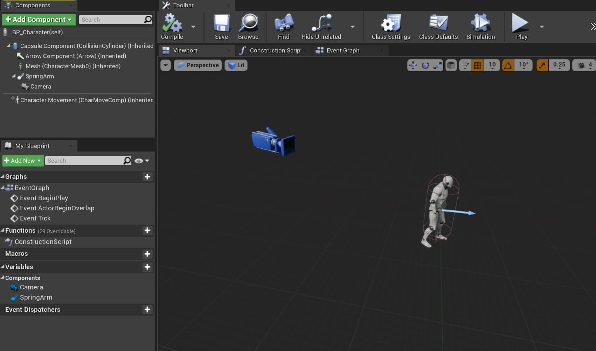
Task: Select Camera variable in Components
Action: tap(31, 287)
